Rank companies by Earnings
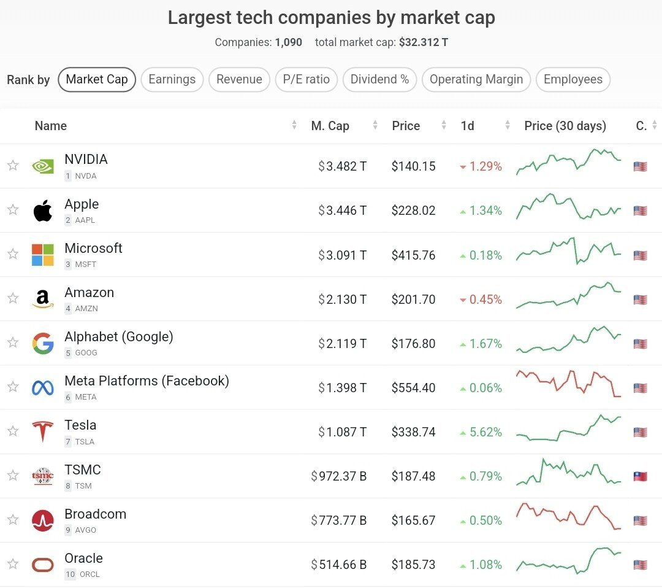The image size is (662, 588). (172, 79)
